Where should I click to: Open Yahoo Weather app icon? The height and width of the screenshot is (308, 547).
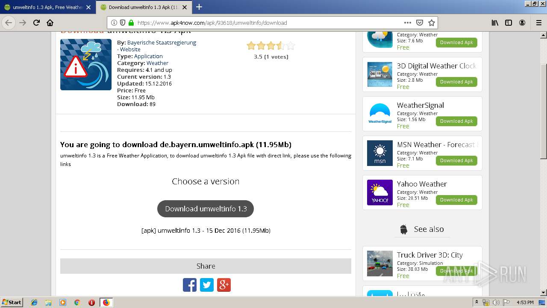380,192
